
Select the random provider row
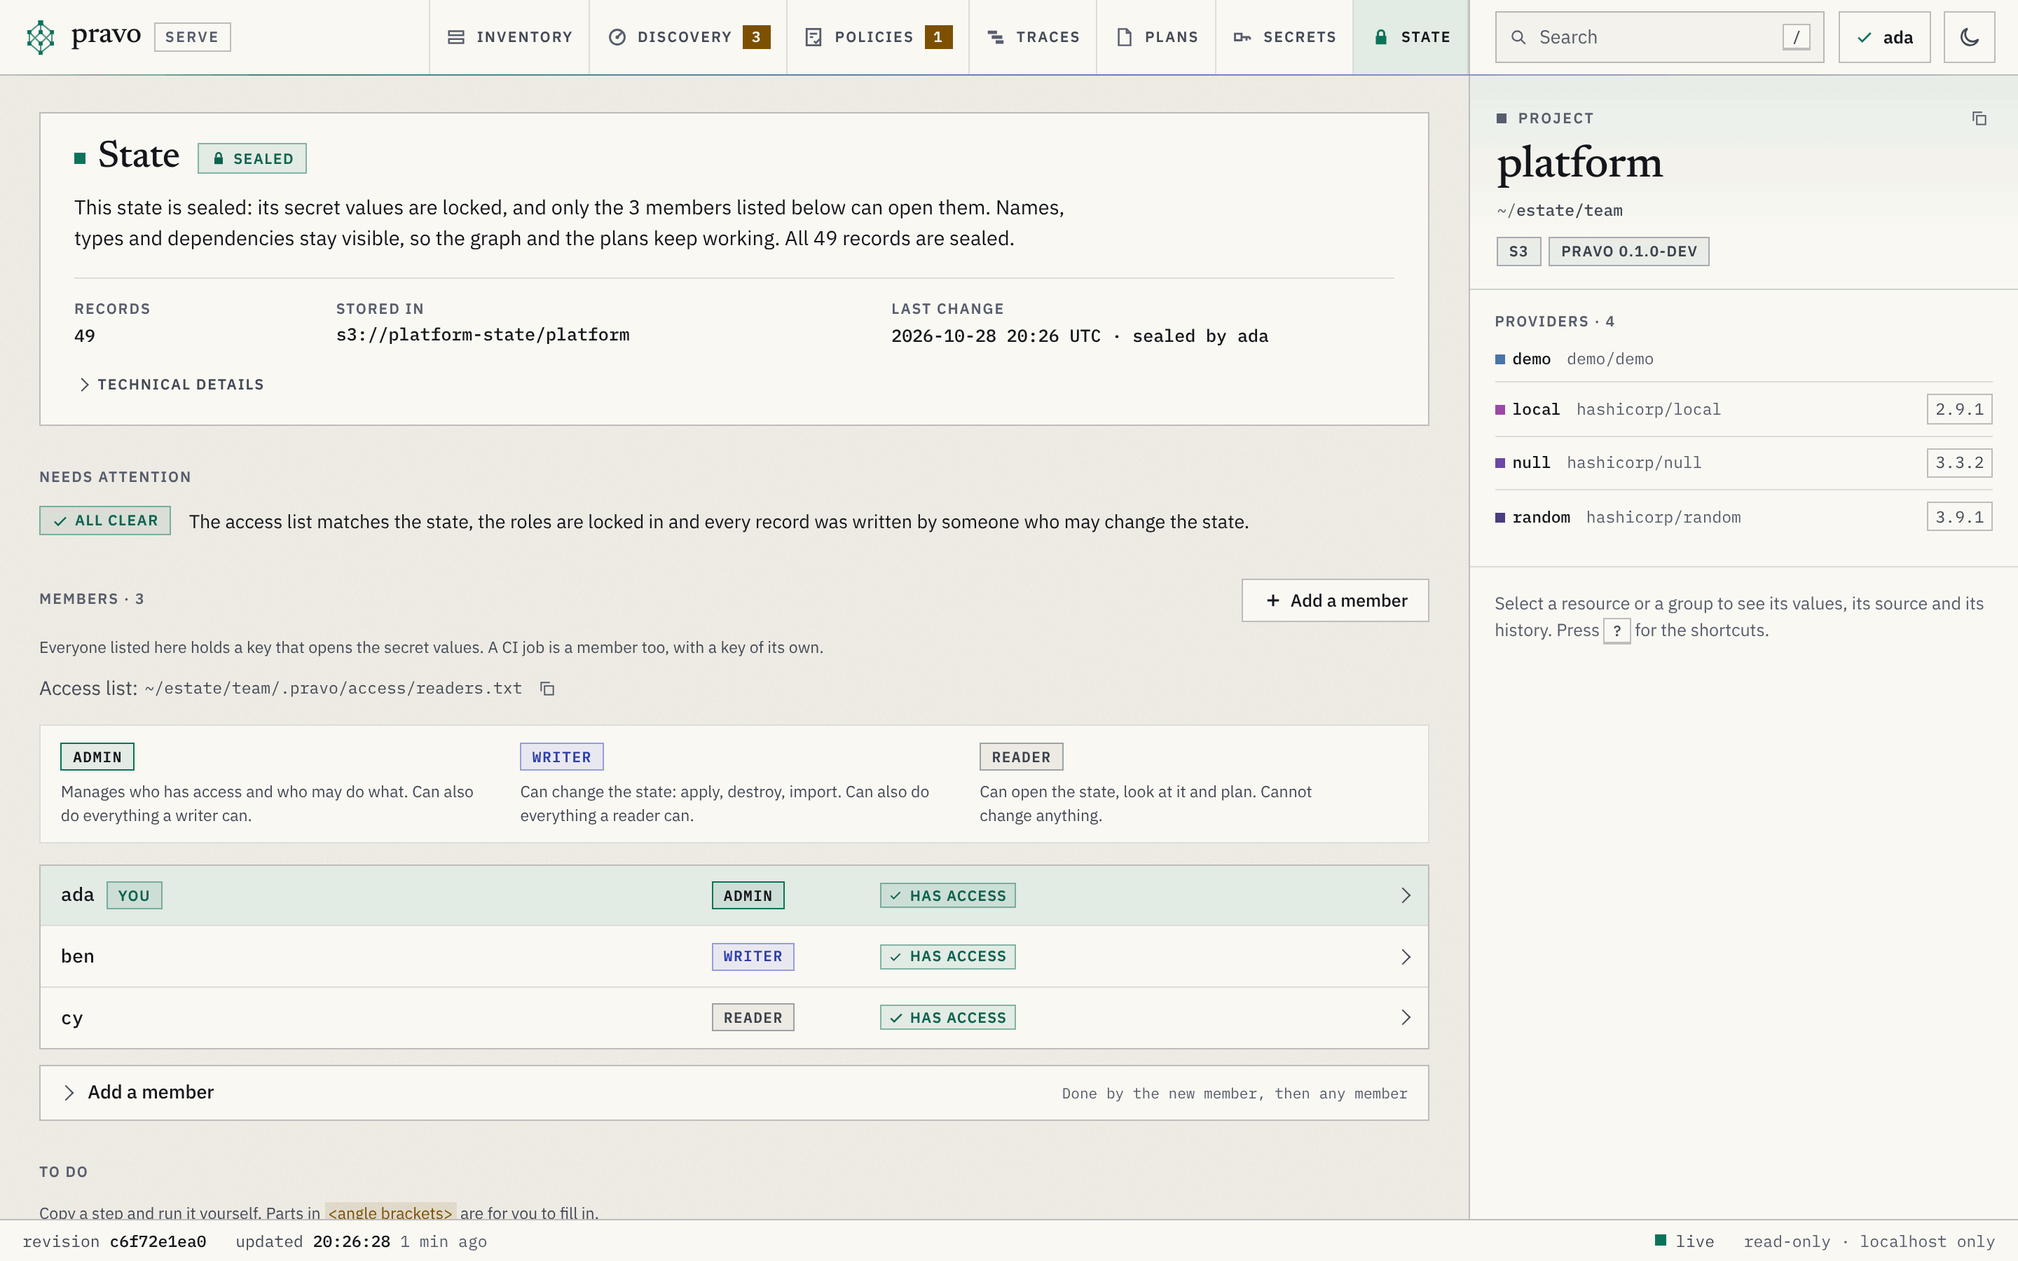click(1743, 517)
